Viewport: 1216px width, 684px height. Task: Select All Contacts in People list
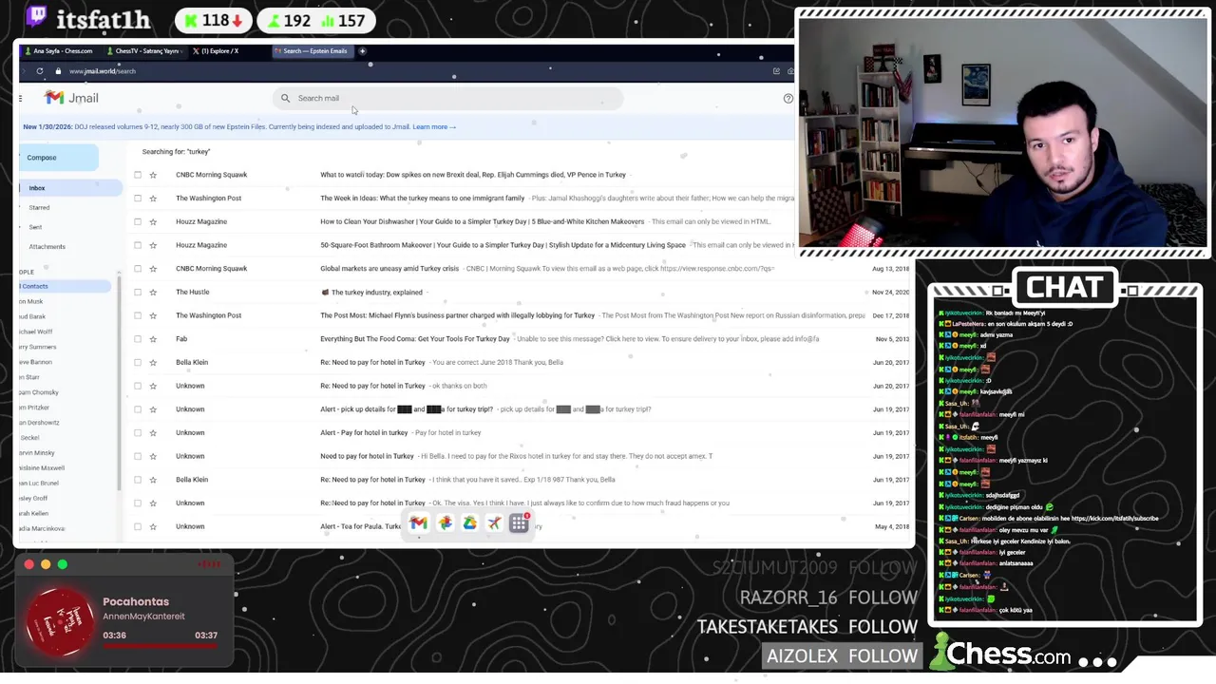click(65, 286)
